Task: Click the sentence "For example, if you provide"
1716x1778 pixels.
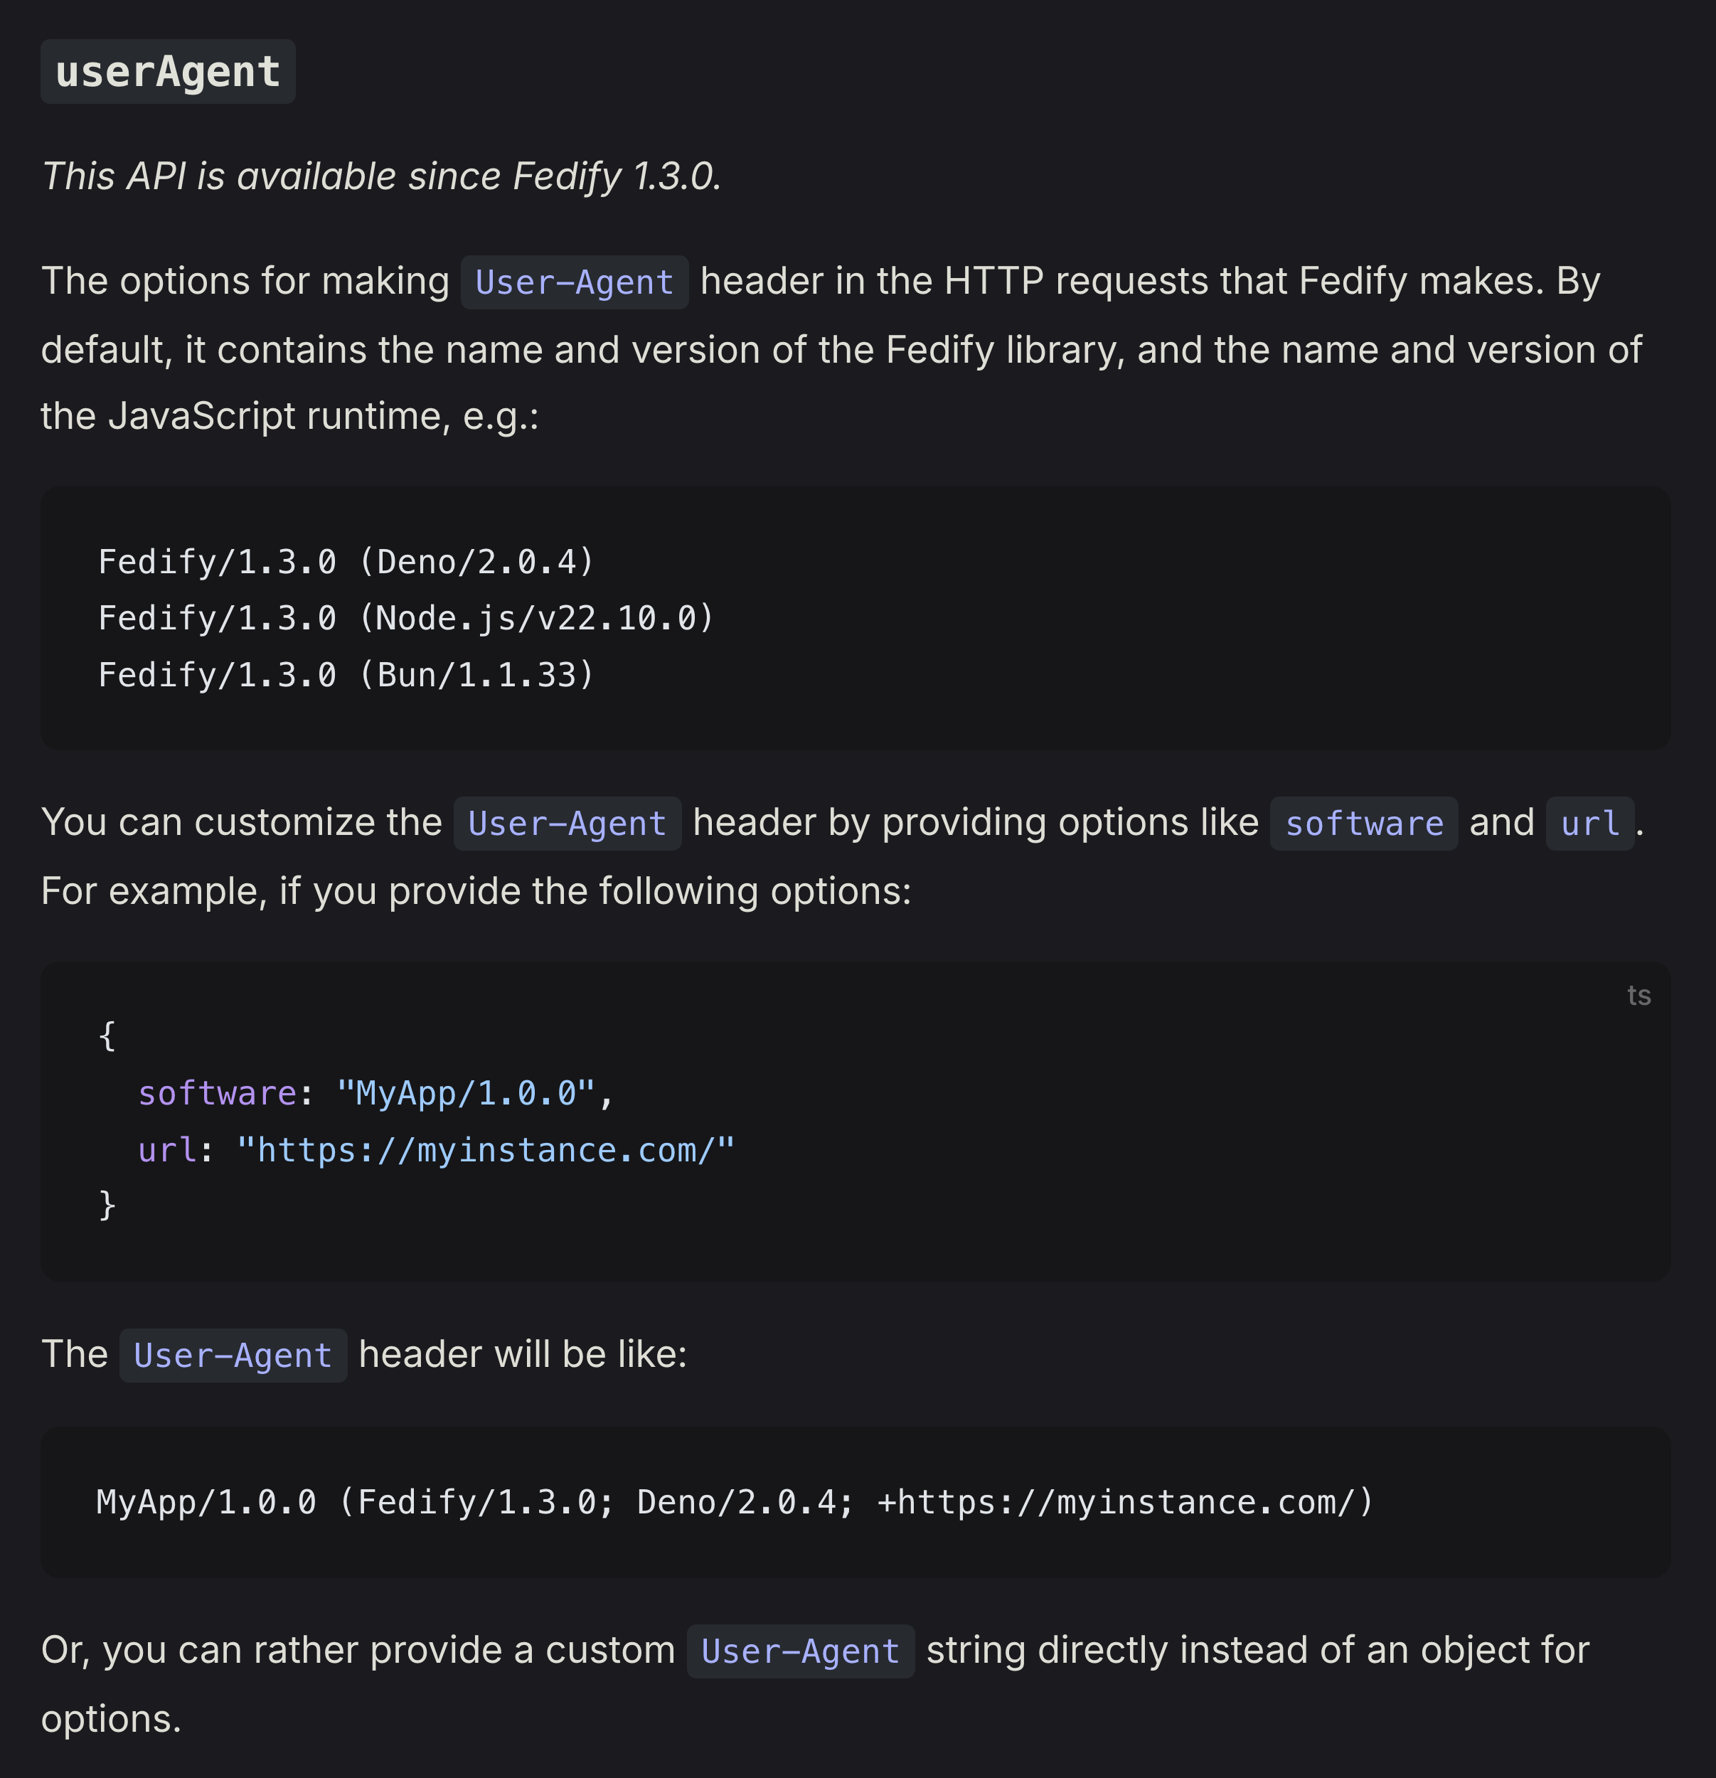Action: [475, 891]
